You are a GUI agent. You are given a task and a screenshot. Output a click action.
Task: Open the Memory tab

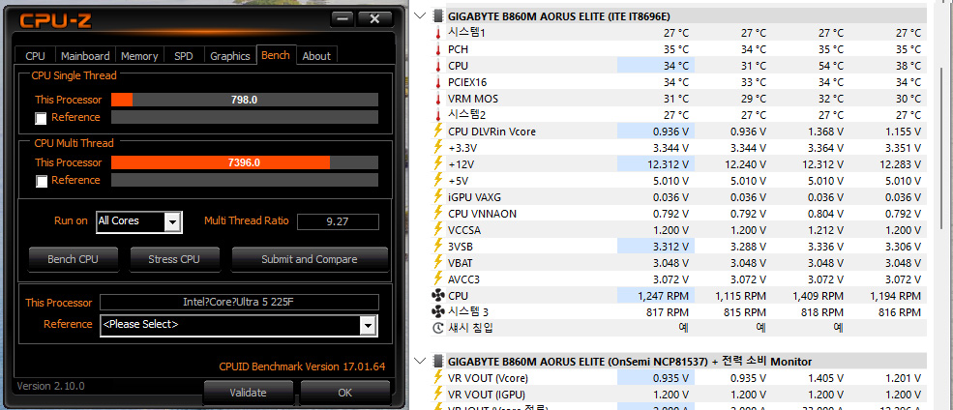tap(139, 56)
